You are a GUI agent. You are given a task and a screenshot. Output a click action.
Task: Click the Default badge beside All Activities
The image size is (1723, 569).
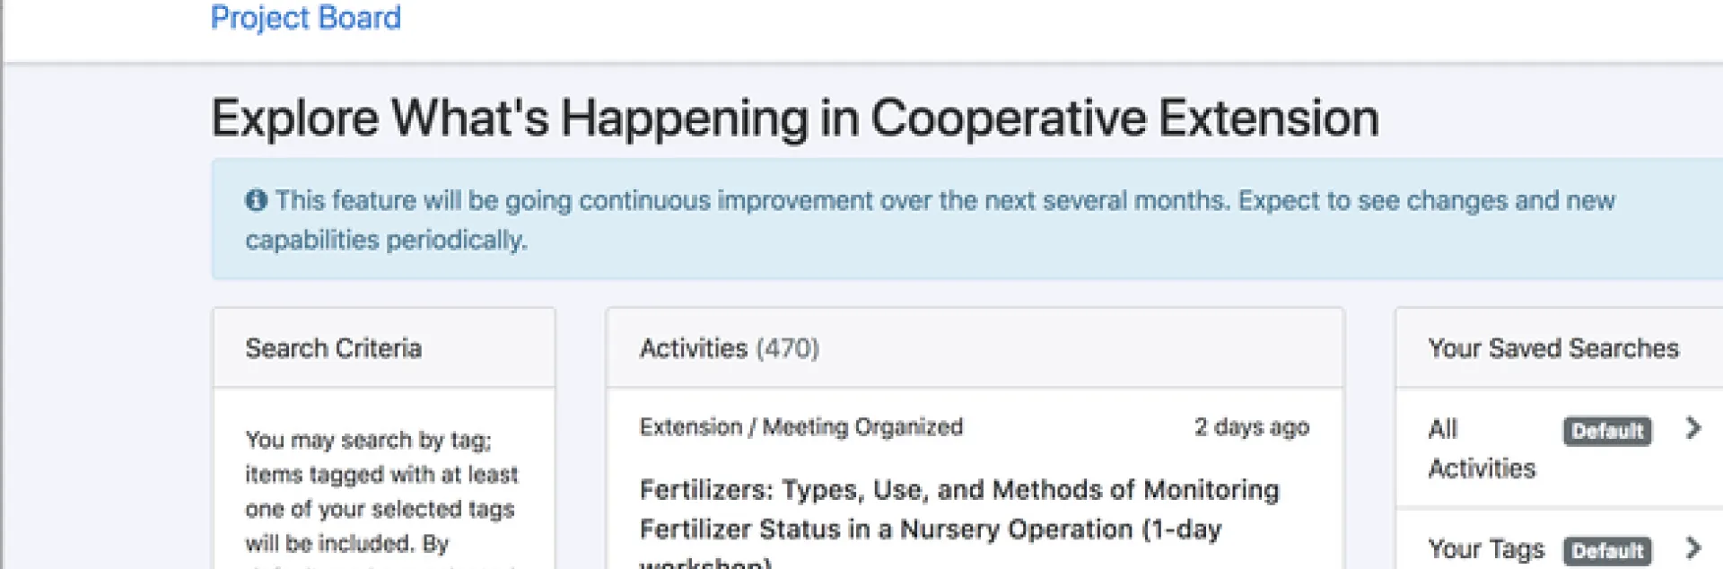pyautogui.click(x=1606, y=431)
